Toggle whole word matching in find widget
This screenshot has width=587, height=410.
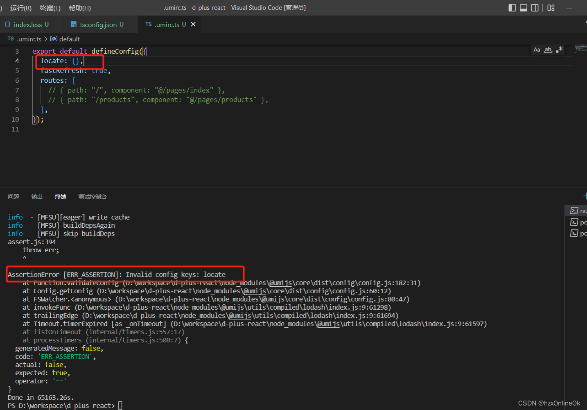point(548,50)
